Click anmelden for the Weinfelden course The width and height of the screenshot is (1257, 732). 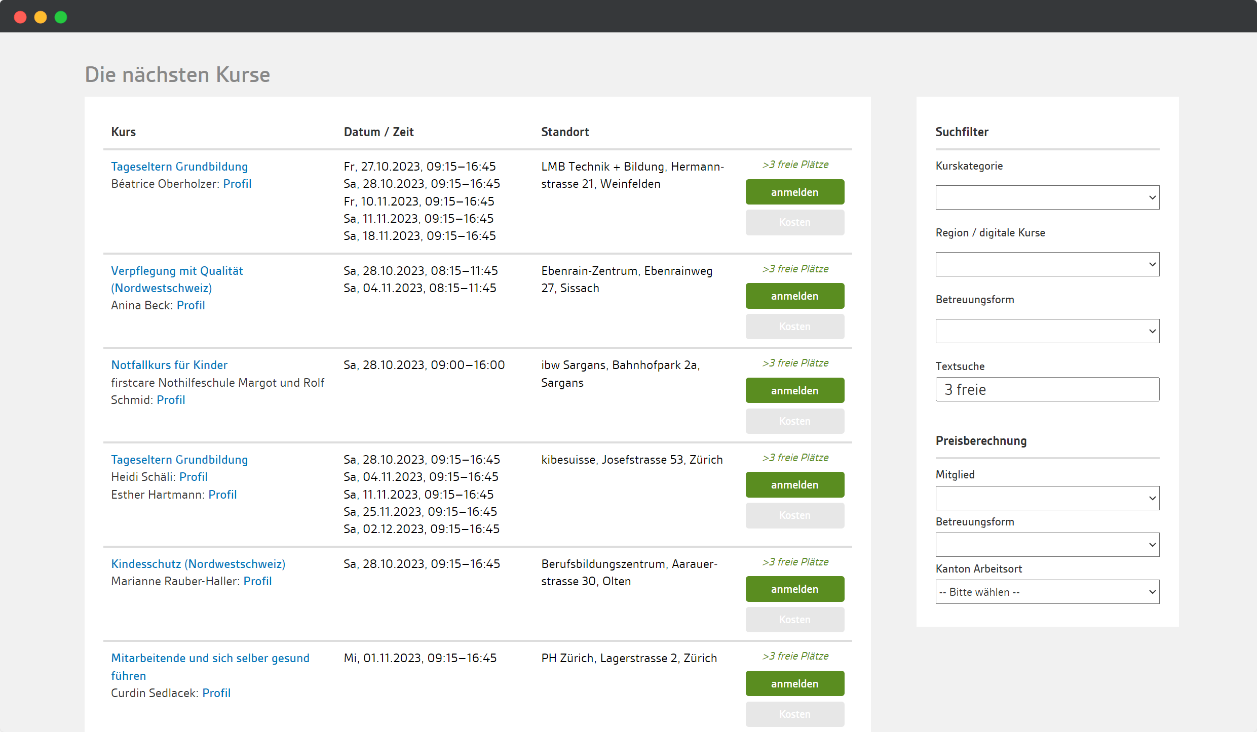point(795,192)
